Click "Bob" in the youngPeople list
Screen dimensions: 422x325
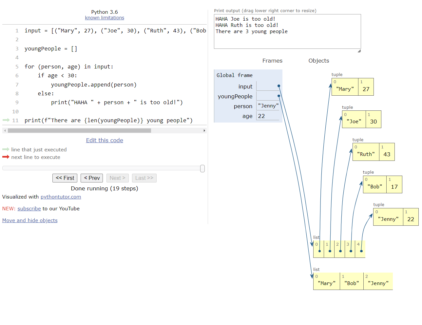[352, 283]
